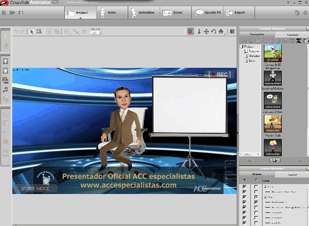Toggle visibility for first prop under Prop
This screenshot has height=226, width=309.
[x=244, y=202]
